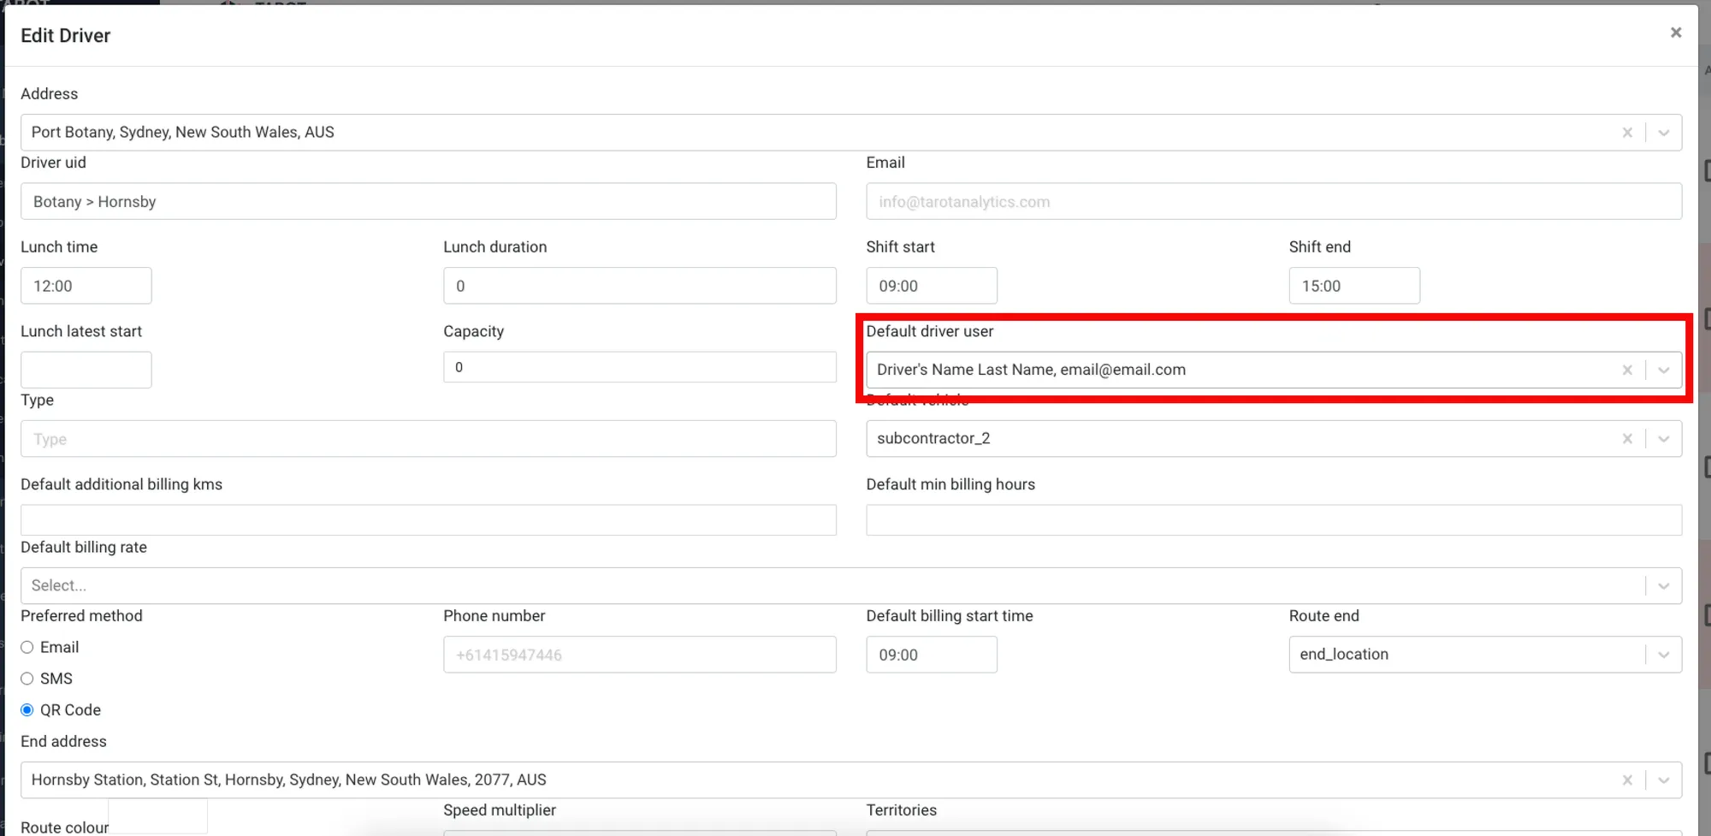Click Default additional billing kms field
This screenshot has width=1711, height=836.
429,519
